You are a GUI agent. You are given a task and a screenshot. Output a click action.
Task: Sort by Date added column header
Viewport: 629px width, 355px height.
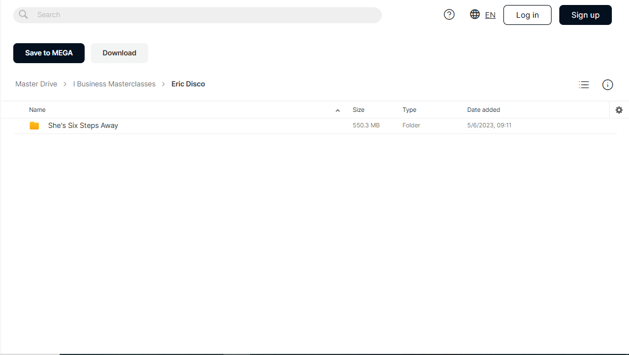(484, 110)
